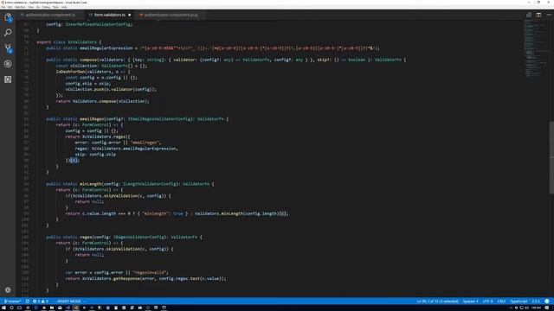The width and height of the screenshot is (554, 311).
Task: Click the master branch indicator in status bar
Action: (12, 301)
